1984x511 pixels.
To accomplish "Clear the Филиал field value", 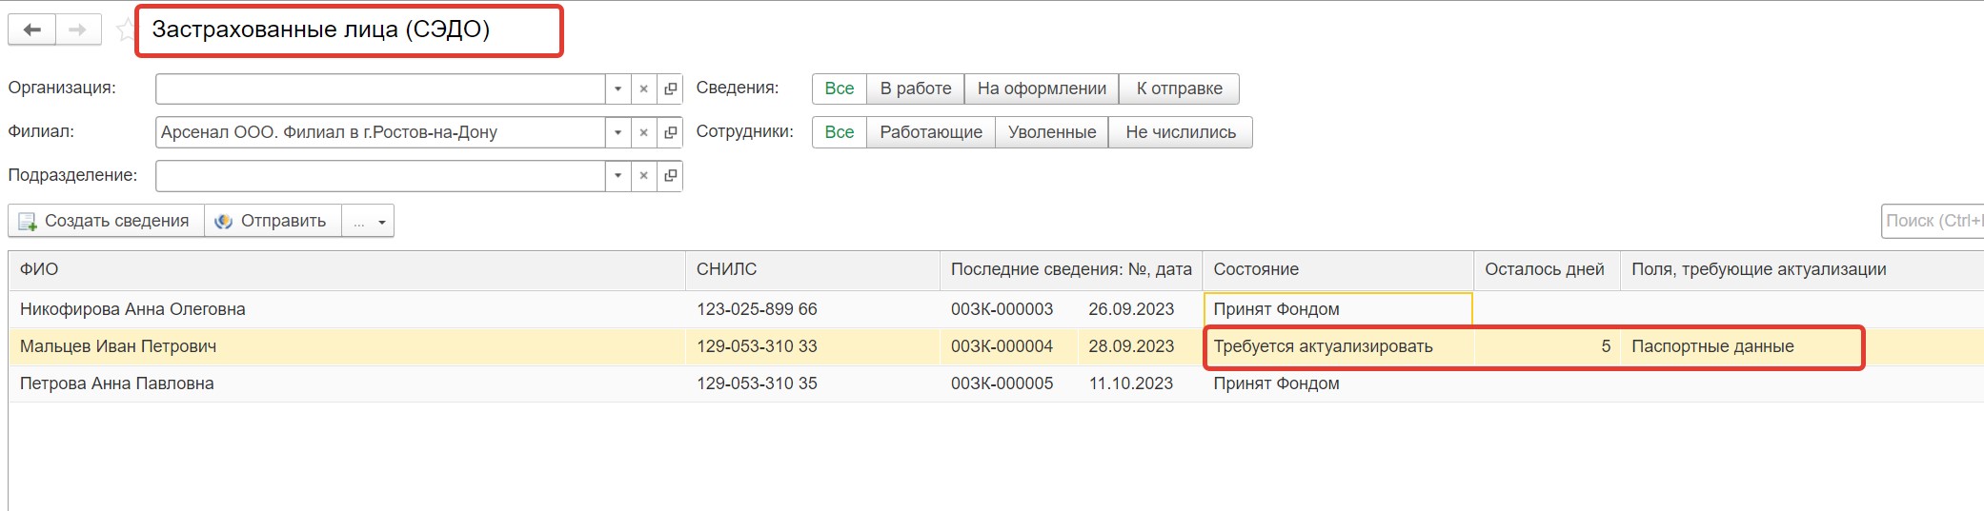I will pyautogui.click(x=644, y=132).
